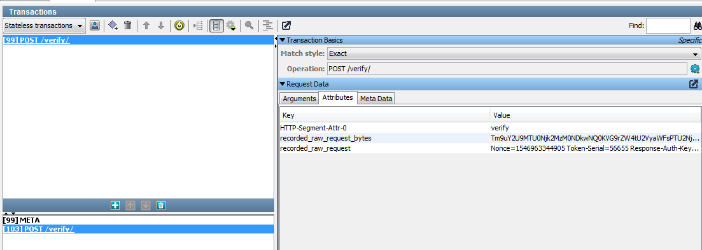Click the greyed down arrow in lower bar
The height and width of the screenshot is (250, 702).
click(146, 205)
